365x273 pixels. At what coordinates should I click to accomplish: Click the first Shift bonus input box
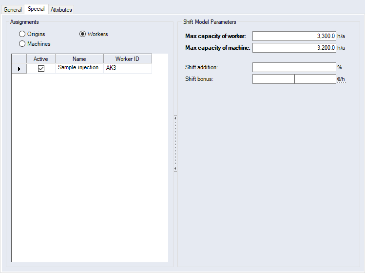(273, 79)
